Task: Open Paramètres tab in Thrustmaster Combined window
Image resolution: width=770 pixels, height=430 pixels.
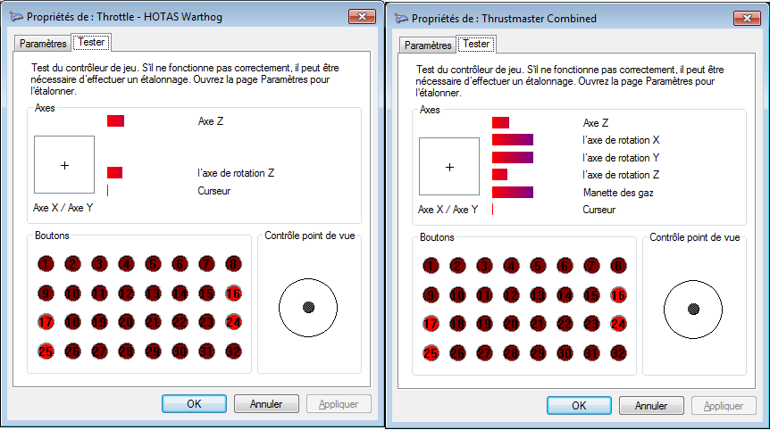Action: 428,45
